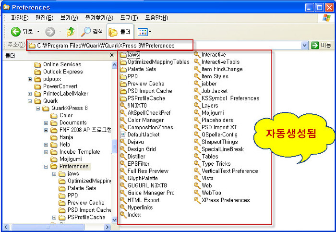This screenshot has width=336, height=232.
Task: Open the 검색 search tool
Action: (x=92, y=32)
